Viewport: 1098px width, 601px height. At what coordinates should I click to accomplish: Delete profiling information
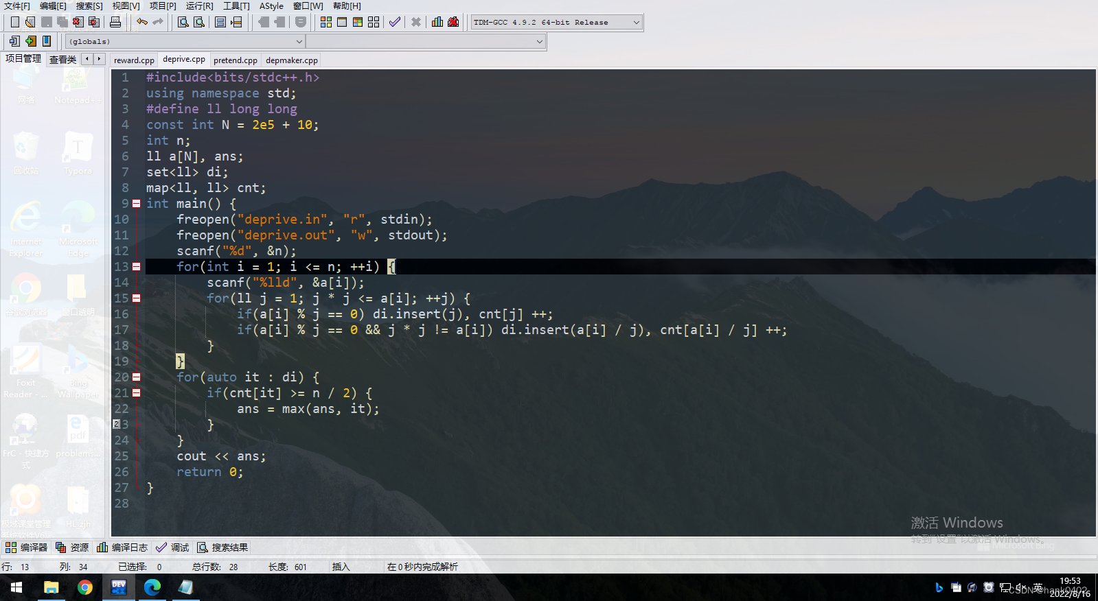click(x=453, y=22)
